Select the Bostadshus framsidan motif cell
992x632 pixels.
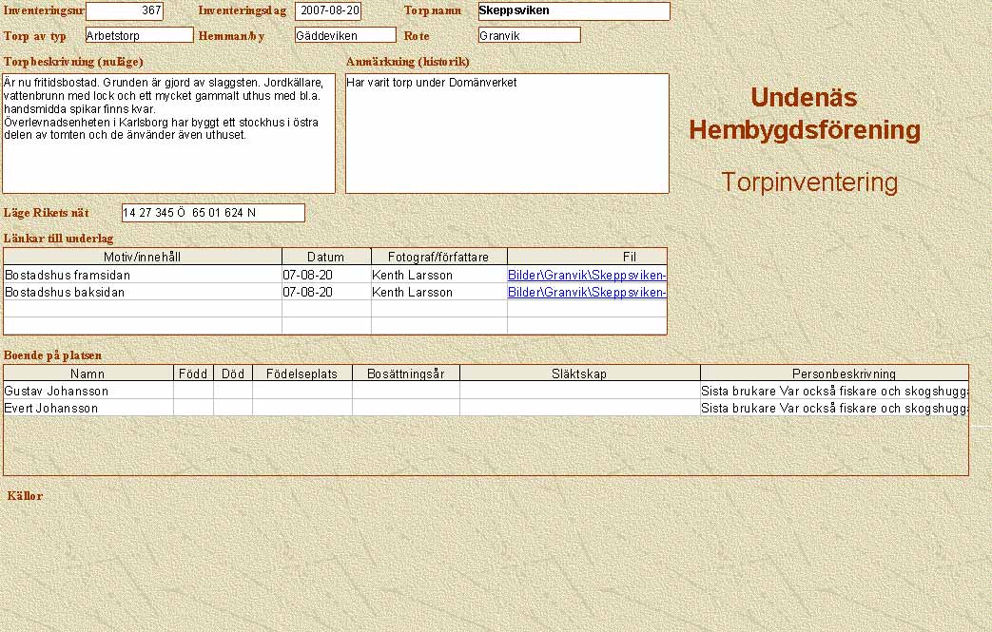click(x=143, y=275)
